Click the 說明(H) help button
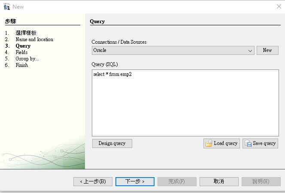285x193 pixels. coord(261,181)
